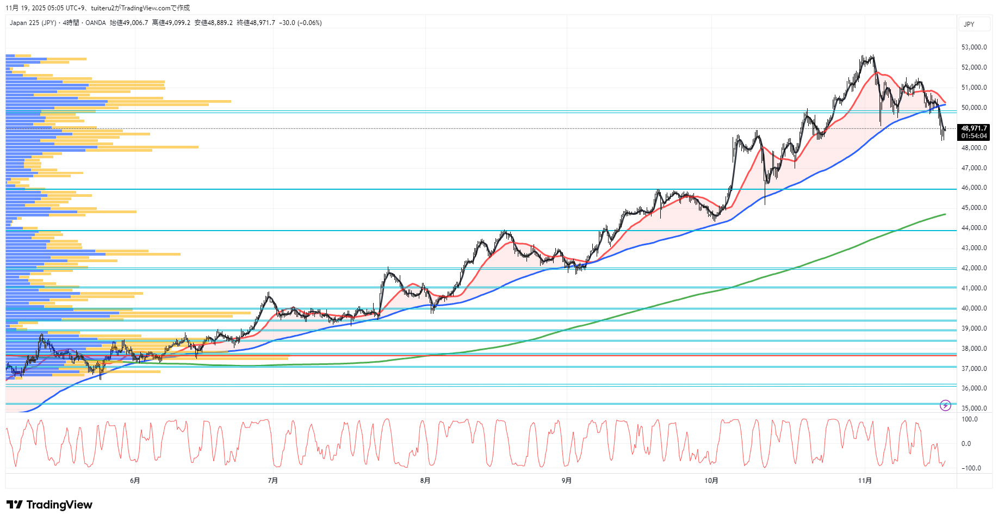The height and width of the screenshot is (521, 998).
Task: Click the 0.0 oscillator scale label
Action: click(x=966, y=444)
